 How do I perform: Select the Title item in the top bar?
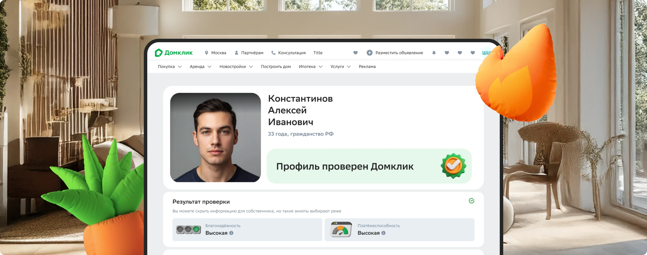click(318, 53)
